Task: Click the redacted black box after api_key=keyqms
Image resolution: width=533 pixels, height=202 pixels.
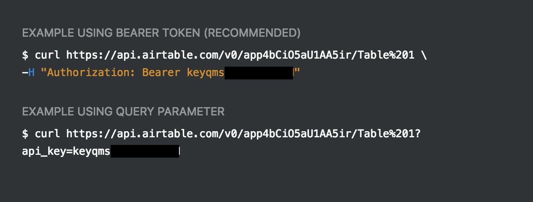Action: click(145, 151)
